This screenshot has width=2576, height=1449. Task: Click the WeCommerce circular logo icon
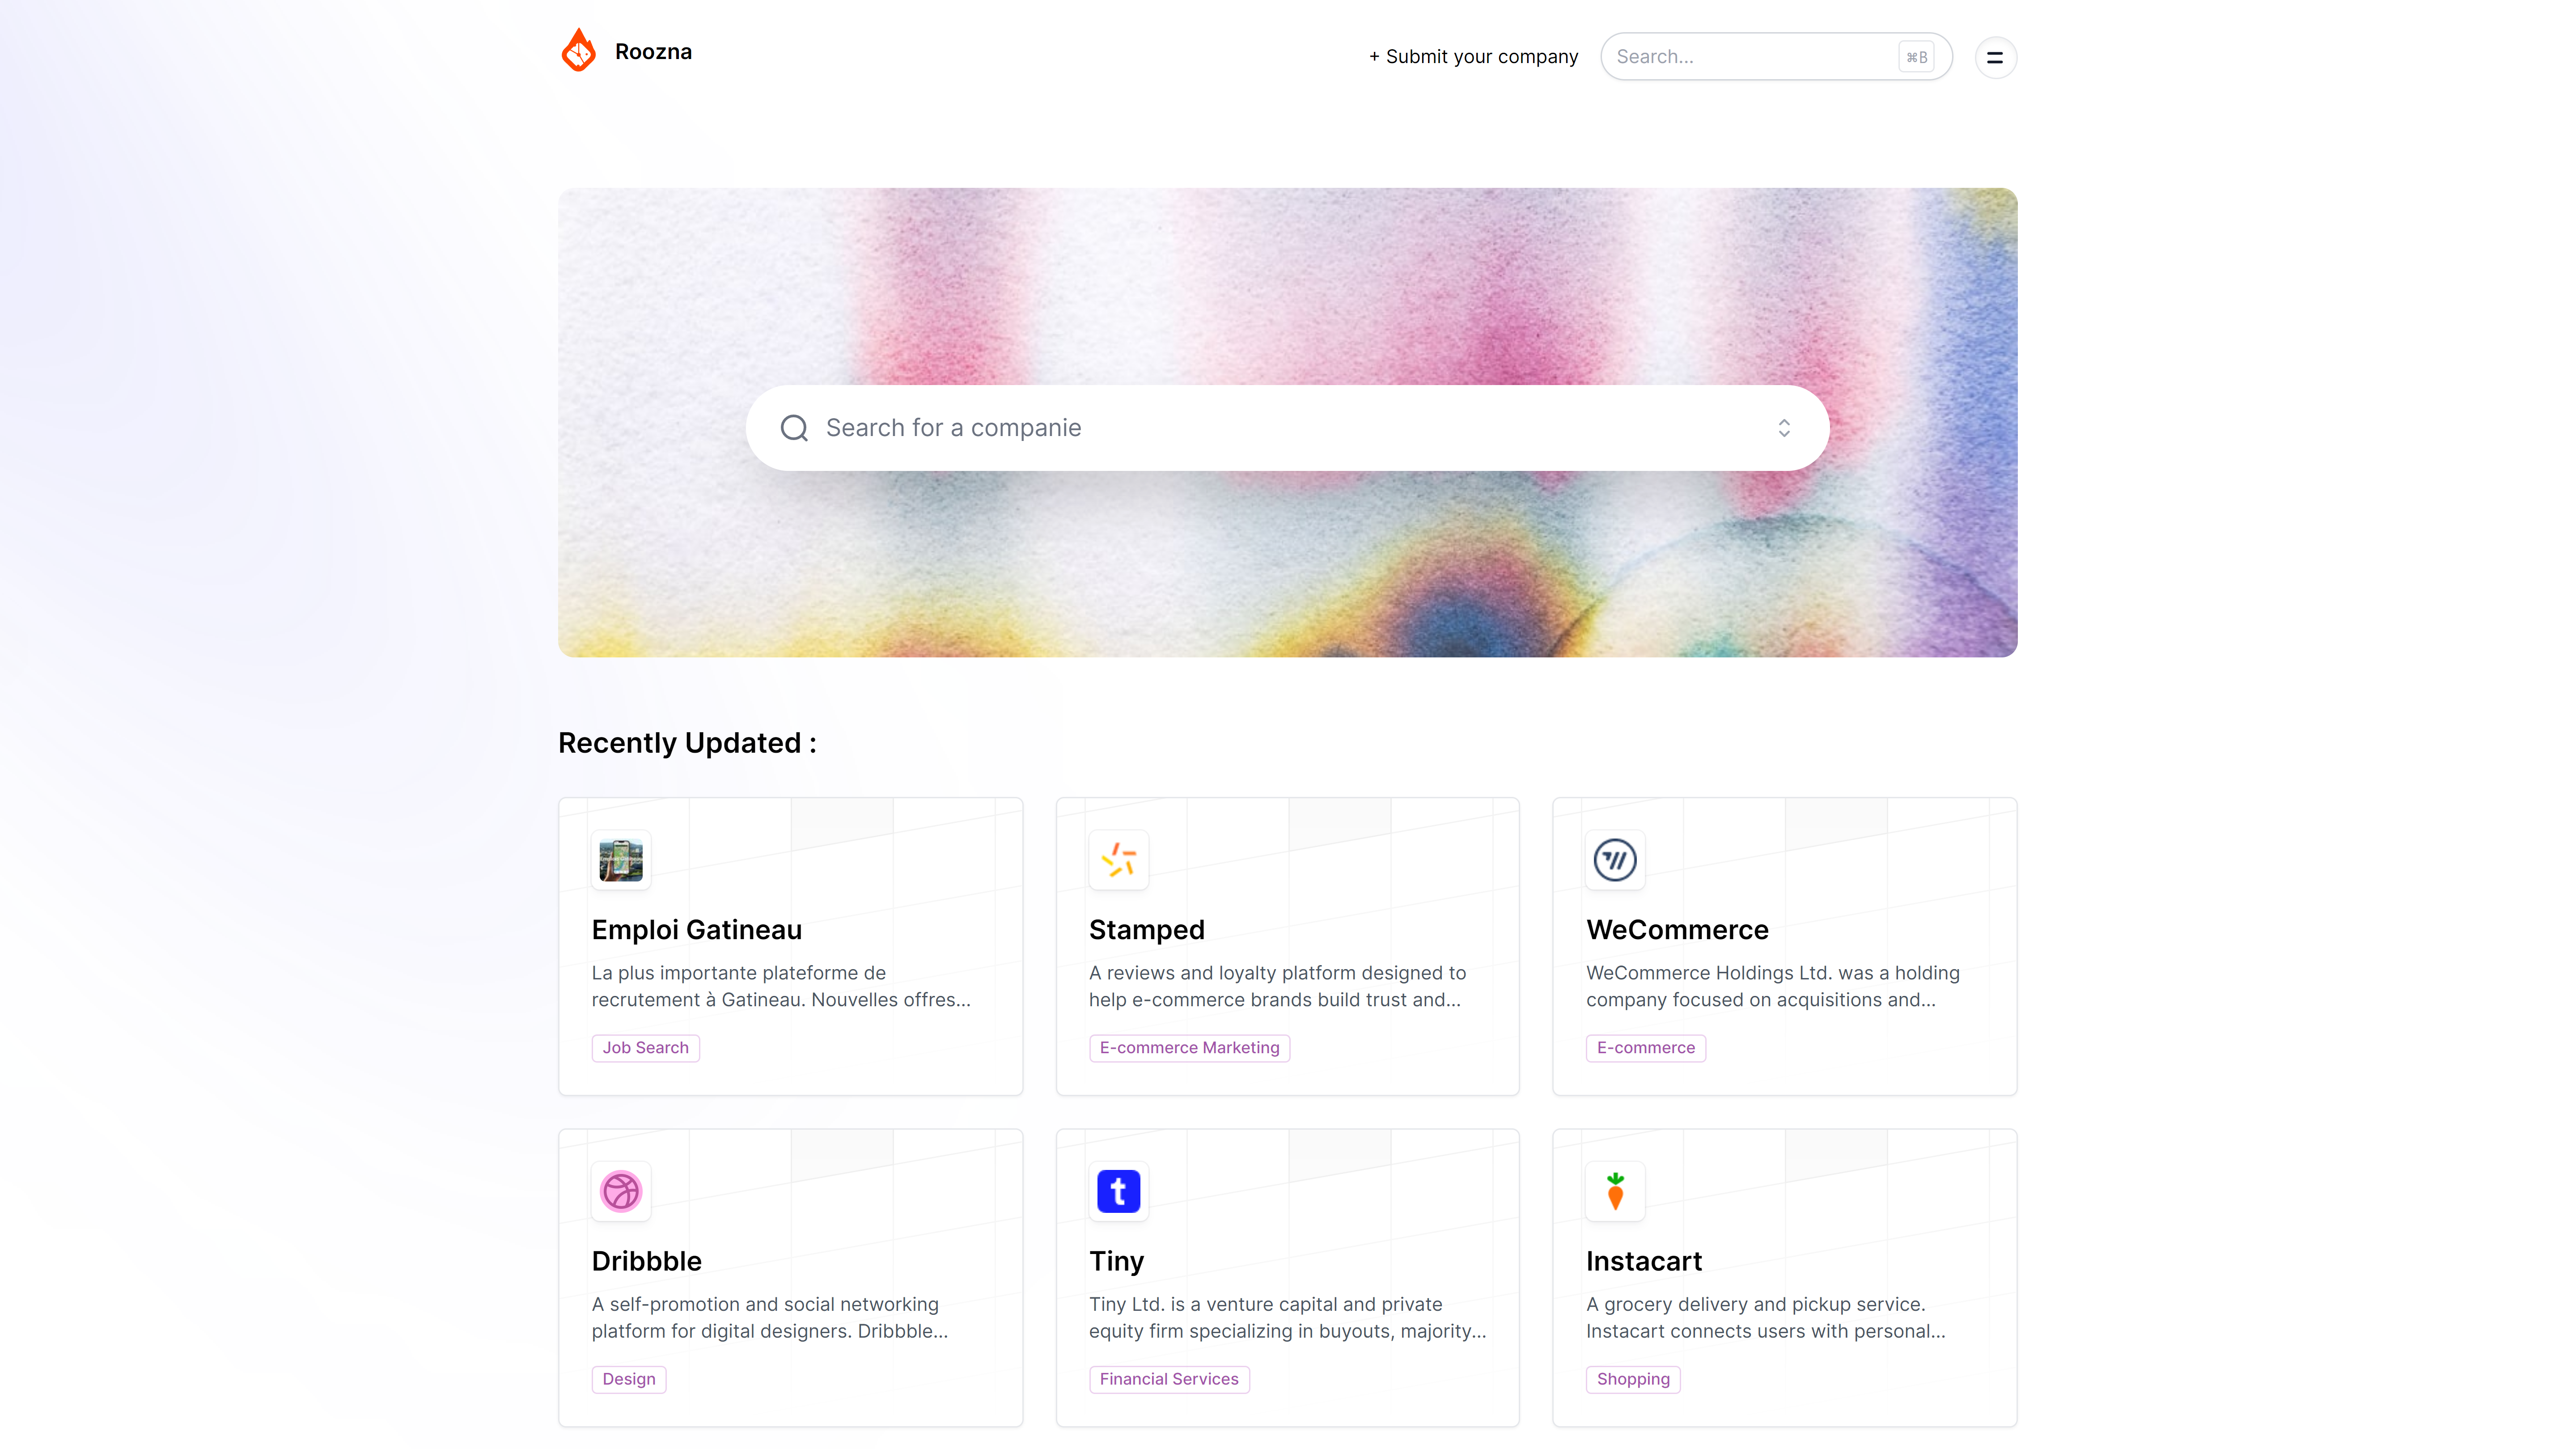coord(1615,860)
